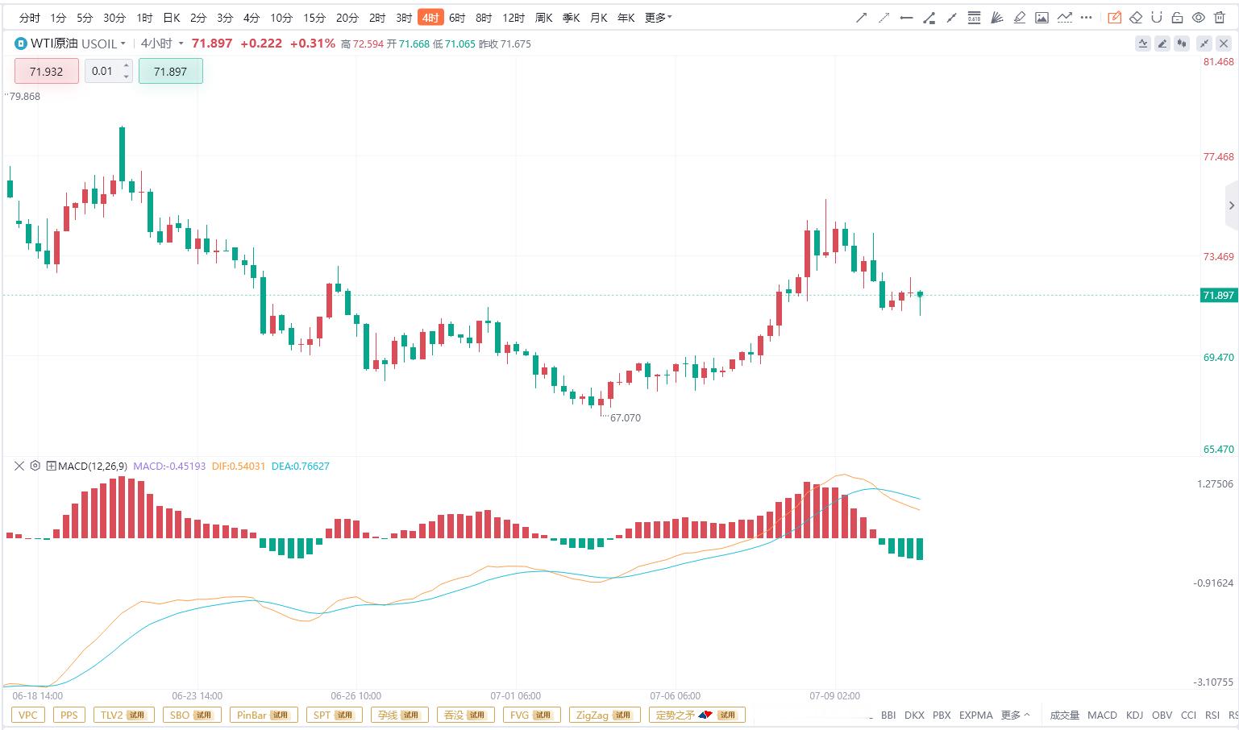The width and height of the screenshot is (1239, 730).
Task: Expand 更多 indicators list at bottom
Action: (1015, 715)
